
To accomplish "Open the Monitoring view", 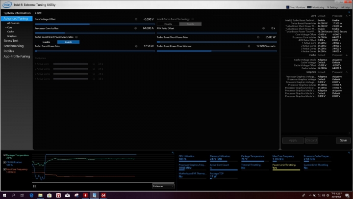I will click(316, 7).
